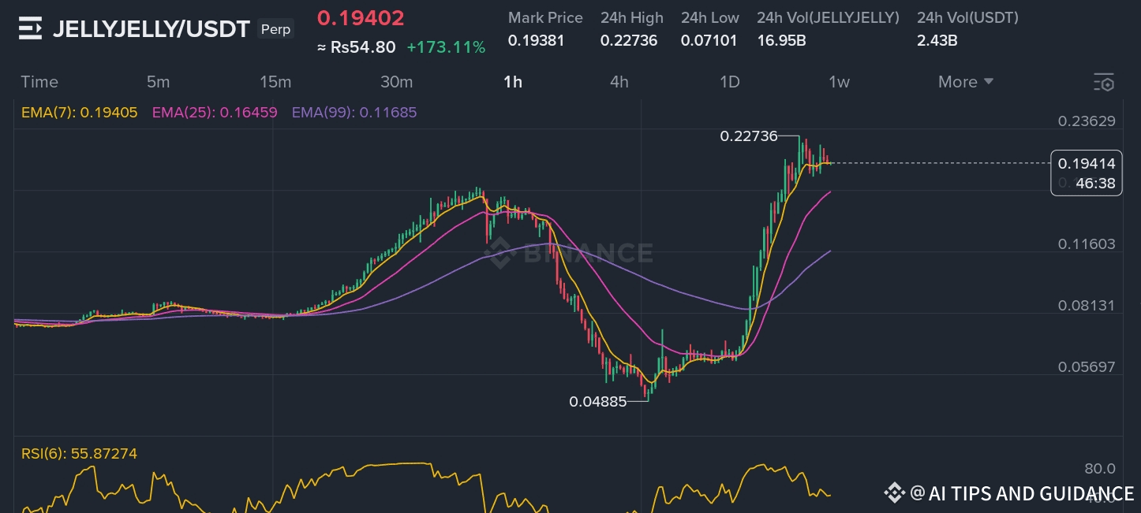This screenshot has width=1141, height=513.
Task: Click the EMA(99): 0.11685 indicator label
Action: [354, 113]
